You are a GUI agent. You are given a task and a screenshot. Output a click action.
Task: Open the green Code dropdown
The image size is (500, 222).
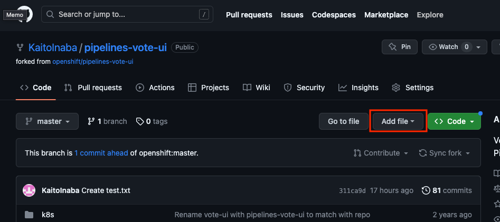[x=455, y=121]
